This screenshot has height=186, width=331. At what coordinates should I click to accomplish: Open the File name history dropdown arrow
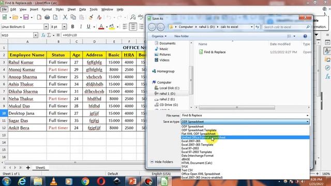coord(307,116)
